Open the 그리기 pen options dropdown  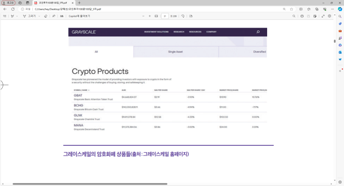tap(39, 16)
